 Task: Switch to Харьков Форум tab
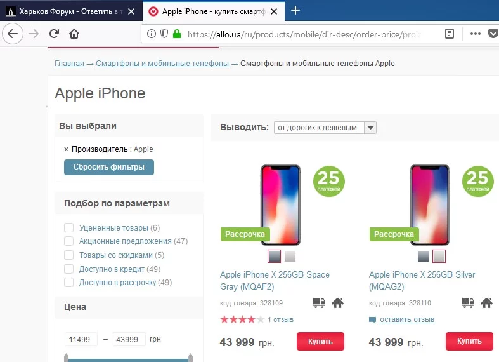coord(67,11)
